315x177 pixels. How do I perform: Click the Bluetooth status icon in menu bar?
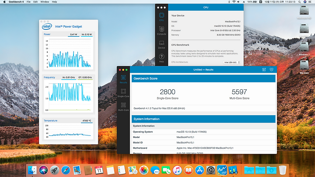[229, 2]
